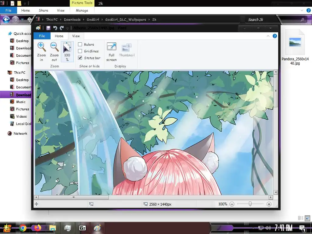Open Explorer recent locations dropdown arrow
Image resolution: width=312 pixels, height=234 pixels.
pyautogui.click(x=22, y=19)
